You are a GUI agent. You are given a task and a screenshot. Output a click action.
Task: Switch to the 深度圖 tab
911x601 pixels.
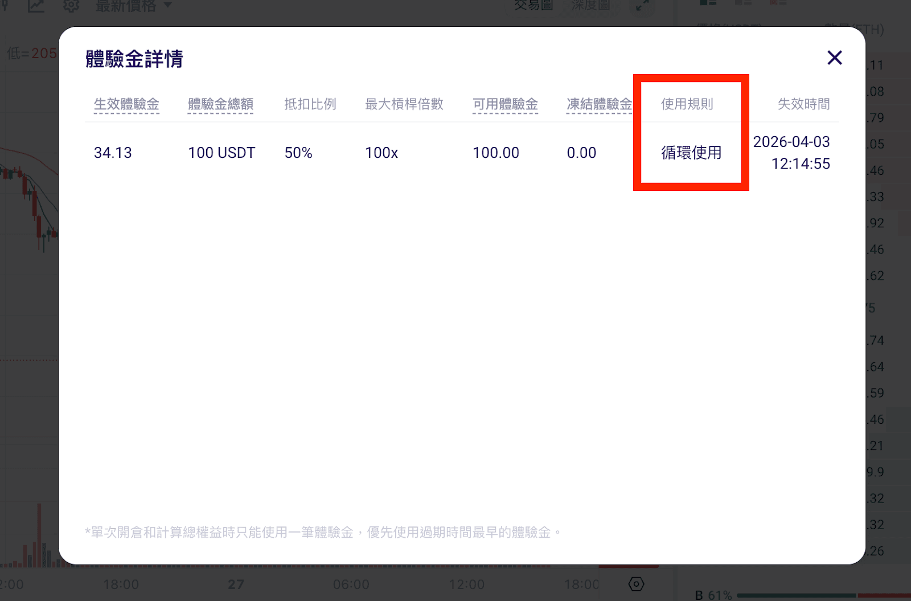590,6
